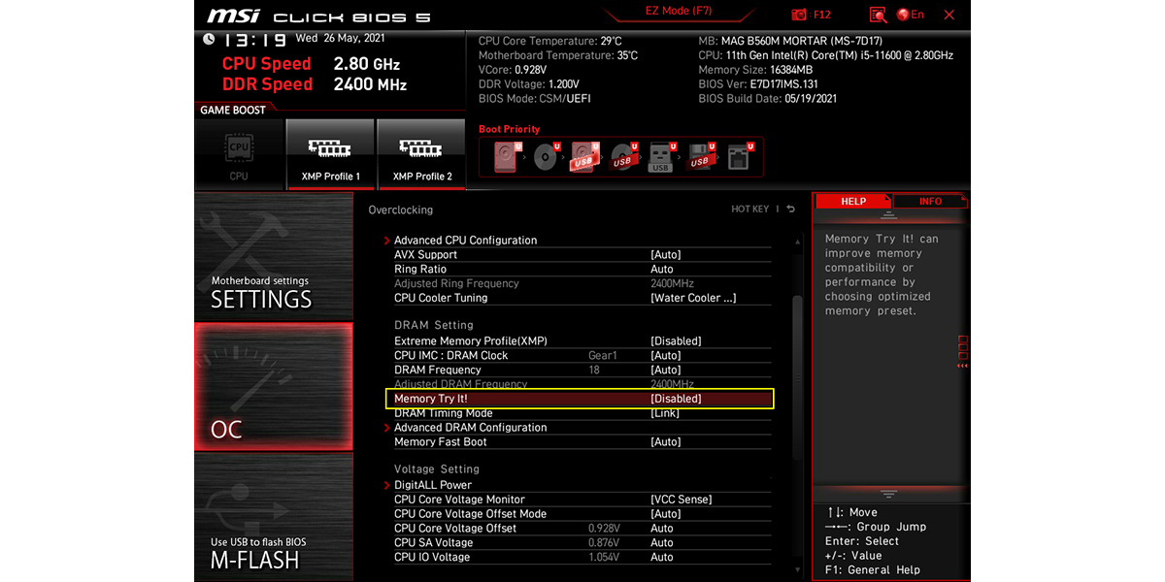This screenshot has width=1165, height=582.
Task: Switch to the INFO tab
Action: [930, 201]
